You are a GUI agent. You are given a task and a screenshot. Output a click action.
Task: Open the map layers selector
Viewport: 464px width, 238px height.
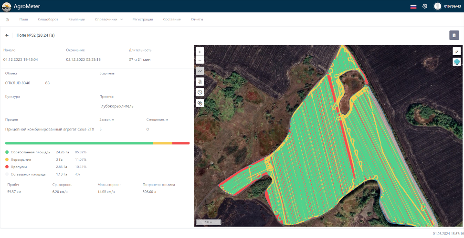click(457, 62)
